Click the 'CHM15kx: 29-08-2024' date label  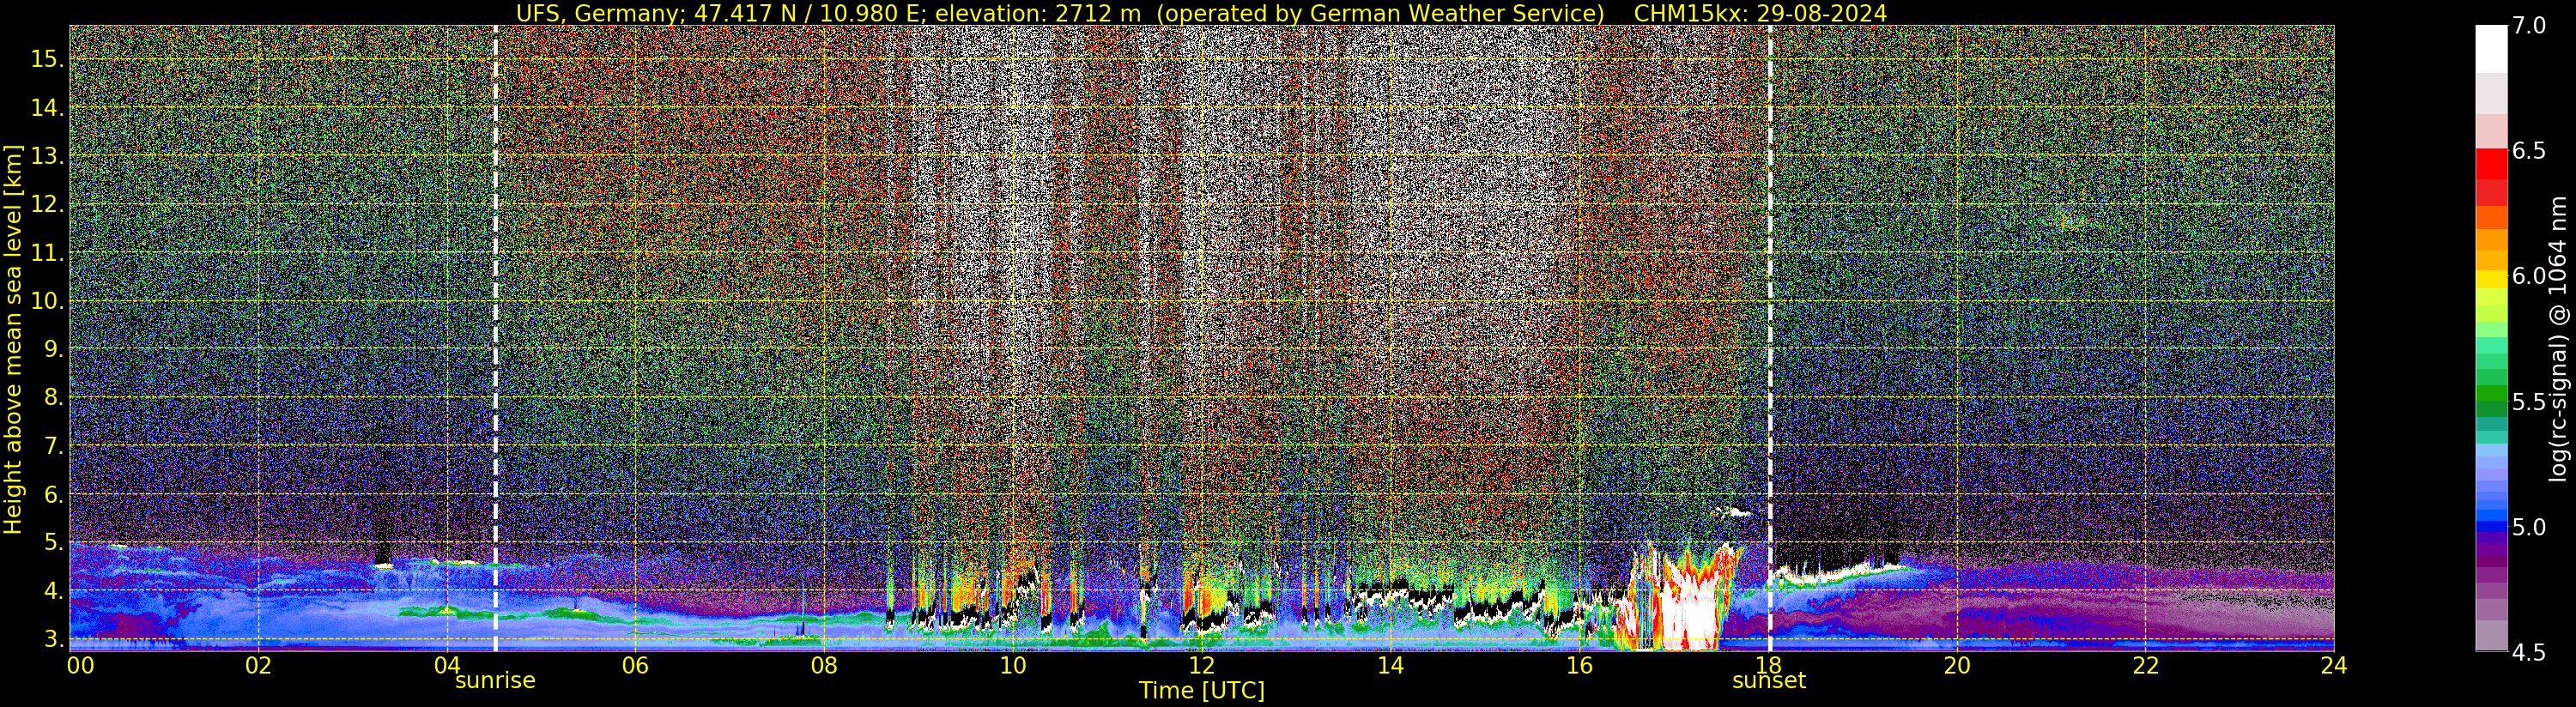[1760, 13]
